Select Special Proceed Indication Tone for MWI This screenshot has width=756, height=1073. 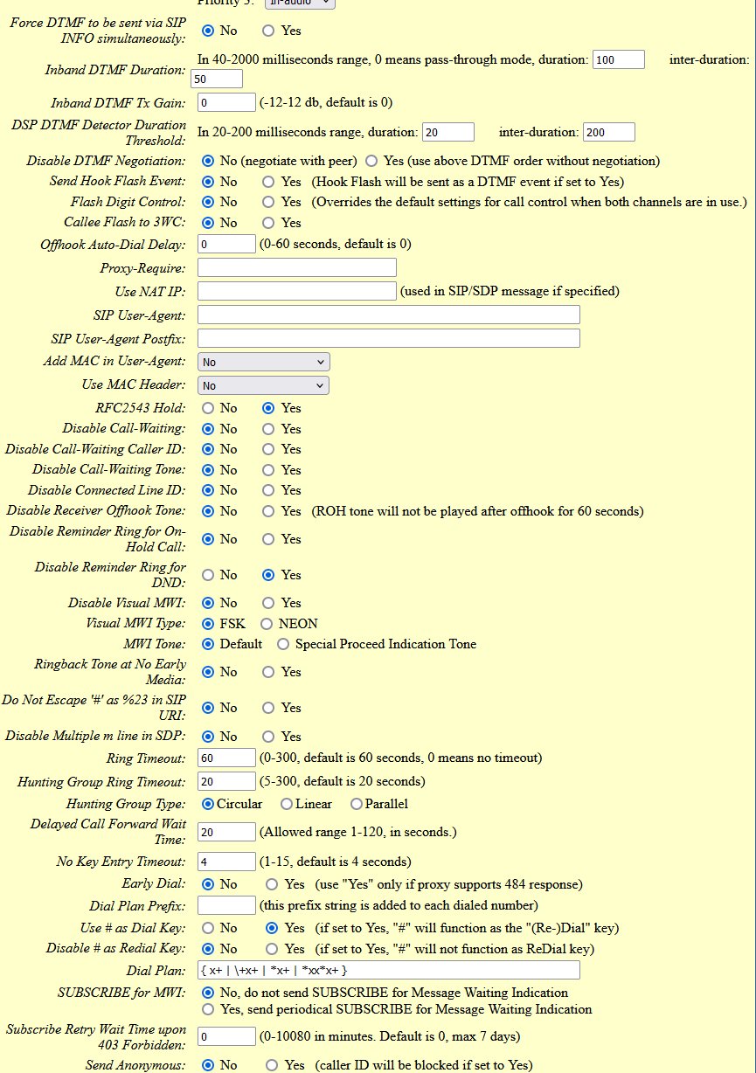pyautogui.click(x=282, y=644)
